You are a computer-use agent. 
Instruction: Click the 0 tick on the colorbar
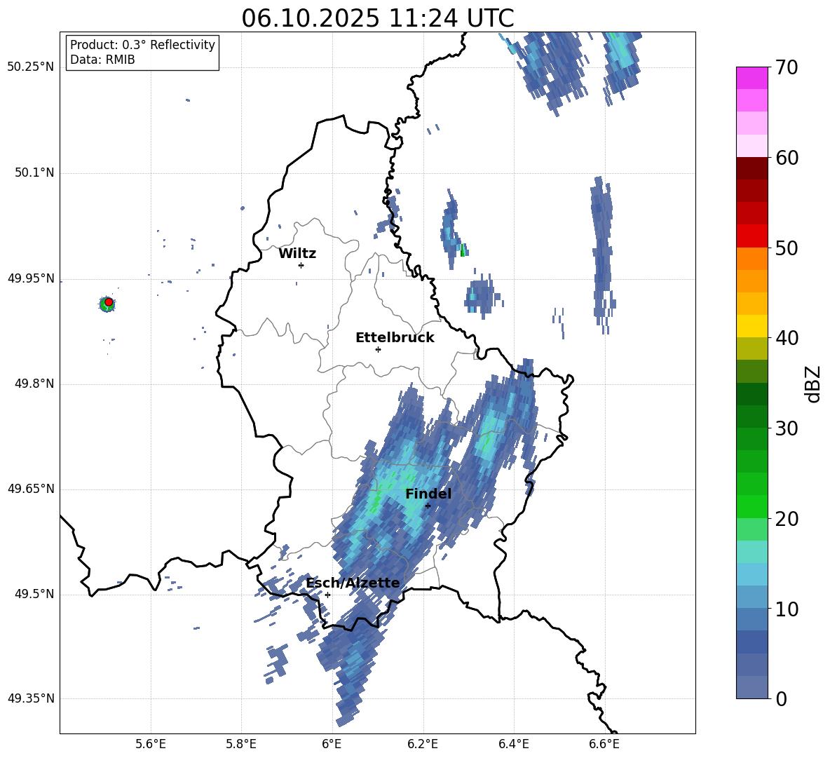click(x=782, y=698)
